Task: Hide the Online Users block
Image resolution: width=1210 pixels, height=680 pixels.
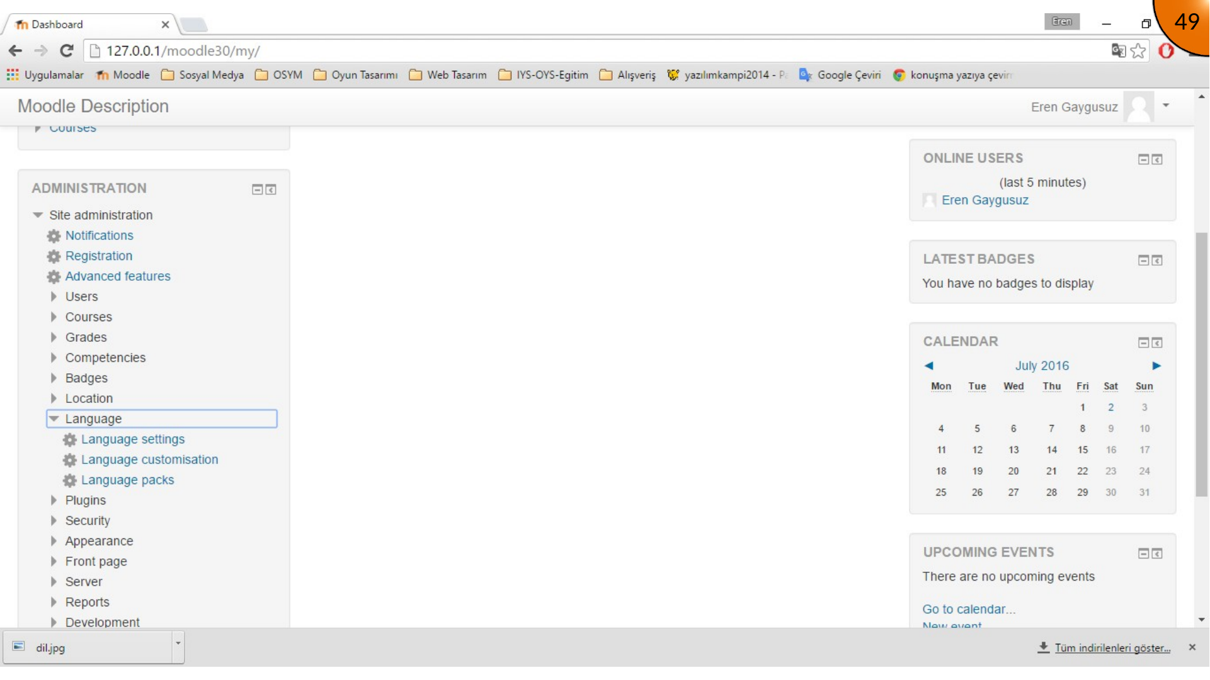Action: [x=1144, y=159]
